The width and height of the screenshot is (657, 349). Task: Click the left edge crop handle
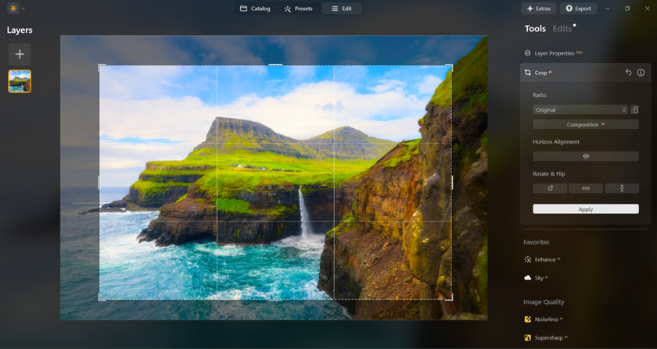99,183
